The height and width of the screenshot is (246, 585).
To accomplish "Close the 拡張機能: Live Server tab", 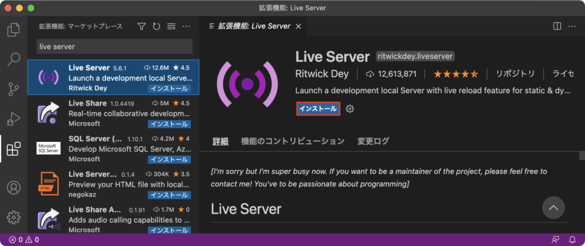I will pyautogui.click(x=298, y=26).
